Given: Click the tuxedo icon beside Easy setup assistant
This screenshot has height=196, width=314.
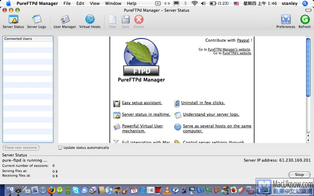Looking at the screenshot, I should [x=117, y=104].
